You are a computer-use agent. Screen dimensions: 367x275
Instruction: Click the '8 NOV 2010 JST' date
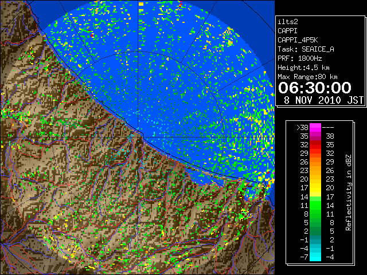point(323,100)
